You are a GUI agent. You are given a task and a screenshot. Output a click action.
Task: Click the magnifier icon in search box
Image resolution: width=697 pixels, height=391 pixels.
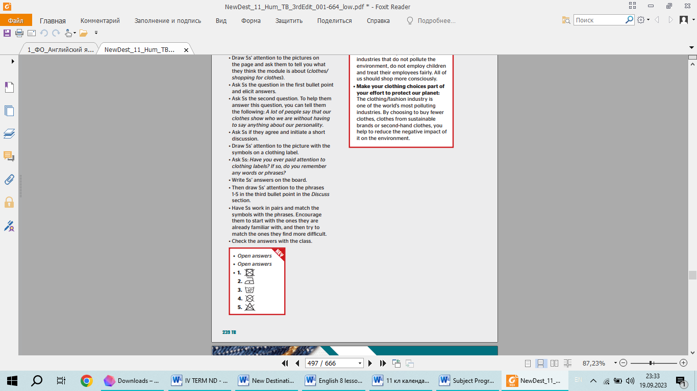629,20
